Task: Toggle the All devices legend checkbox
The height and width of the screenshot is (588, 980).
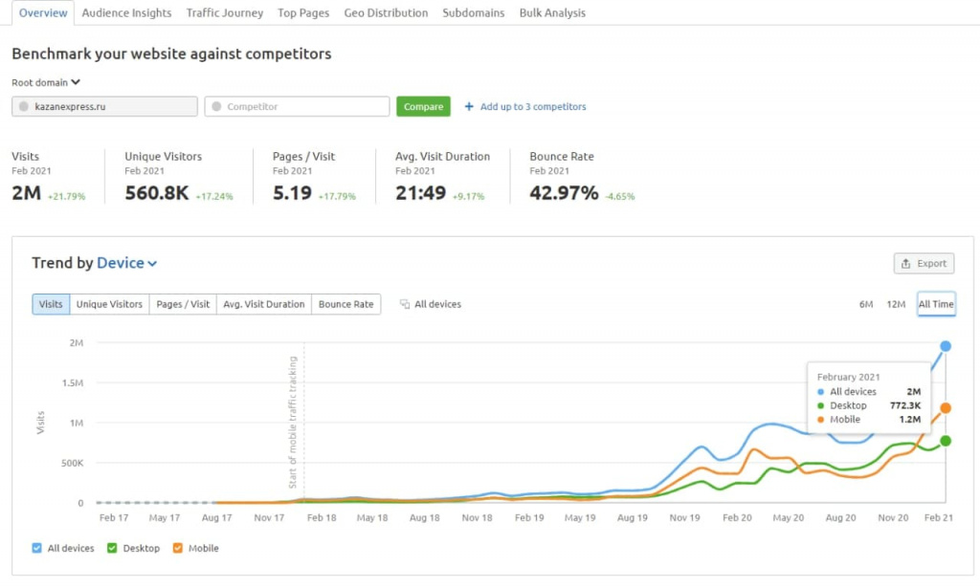Action: click(36, 549)
